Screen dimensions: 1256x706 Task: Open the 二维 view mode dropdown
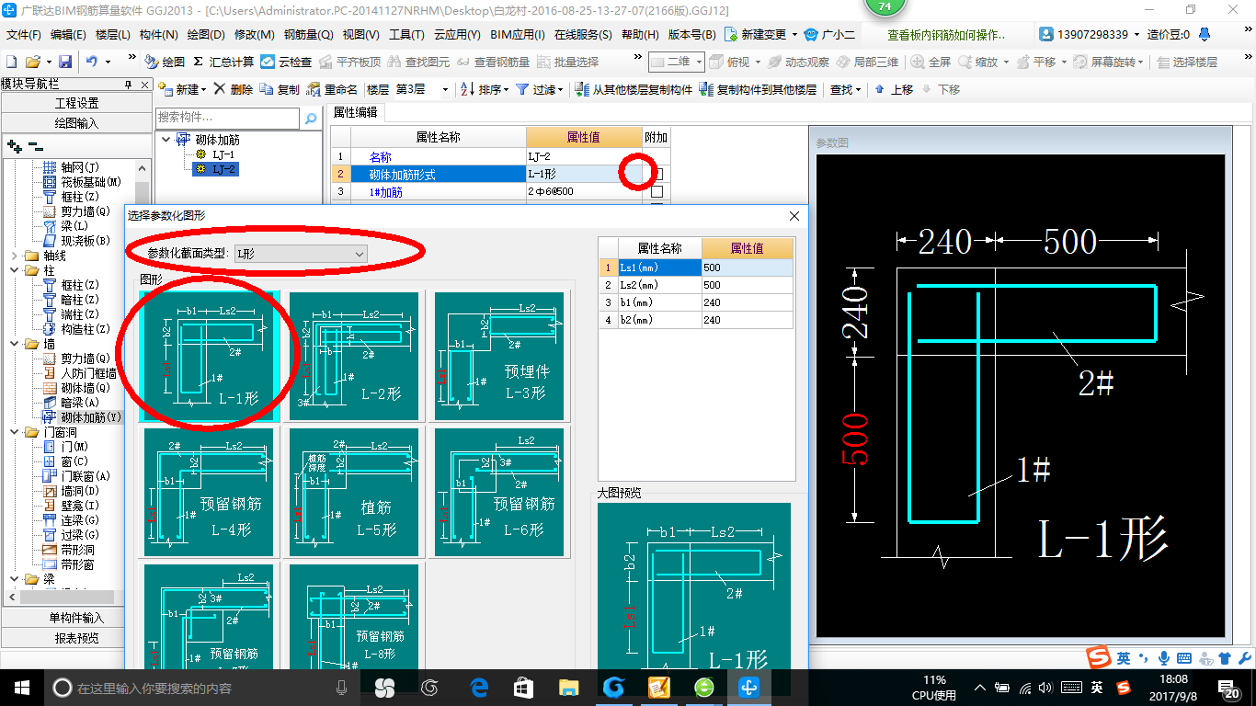pos(699,62)
